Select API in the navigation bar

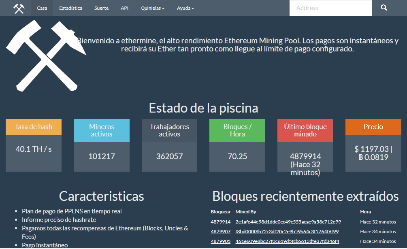125,8
